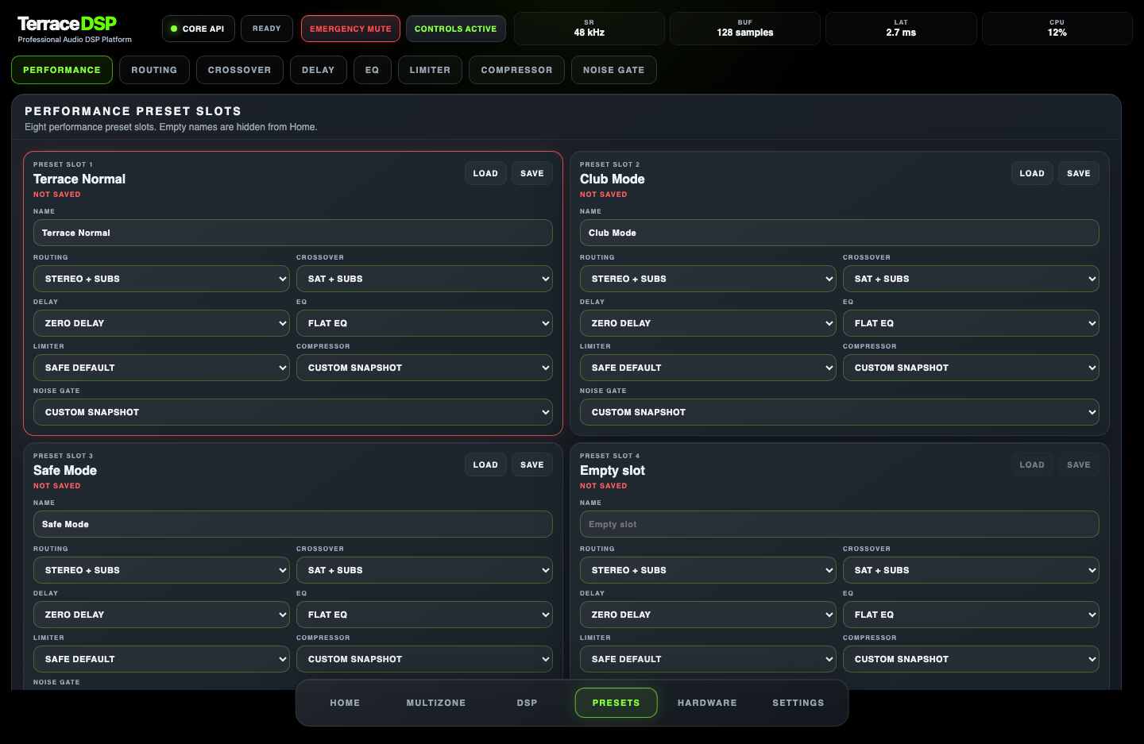Open Safe Mode Crossover dropdown
This screenshot has width=1144, height=744.
pyautogui.click(x=424, y=570)
